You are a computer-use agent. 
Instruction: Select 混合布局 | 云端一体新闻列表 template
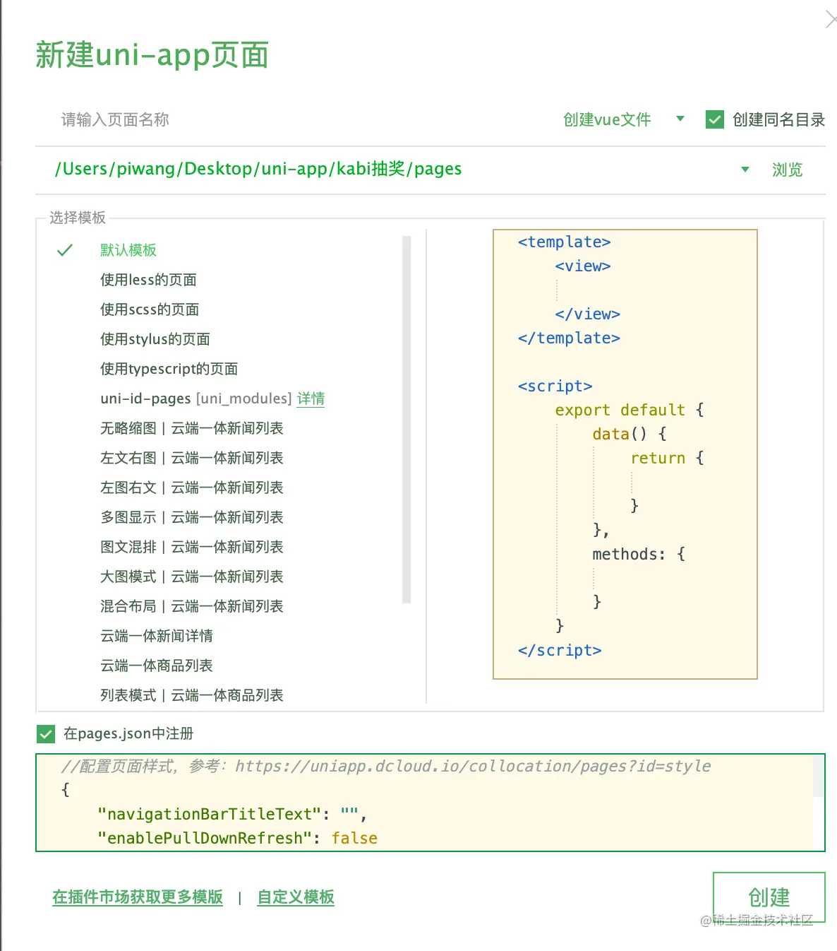click(x=192, y=606)
